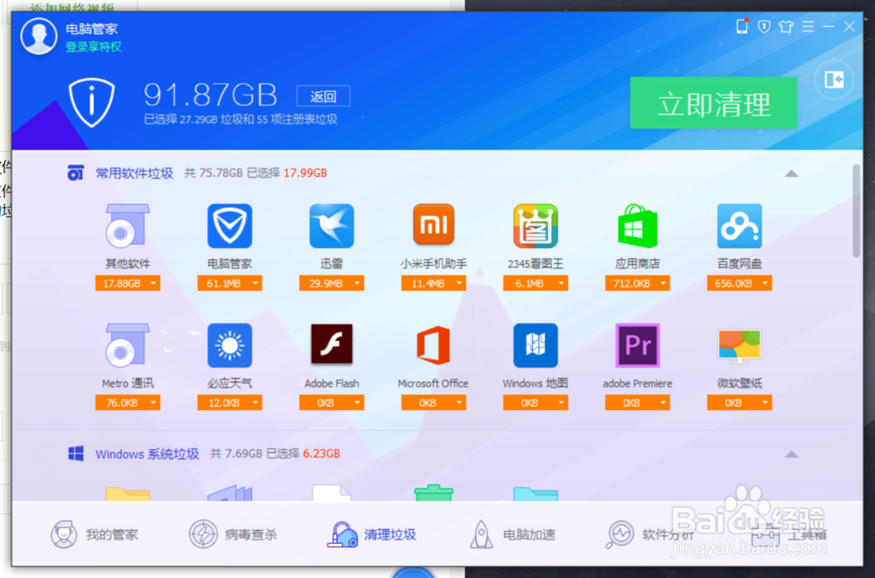Select the 其他软件 icon
Image resolution: width=875 pixels, height=578 pixels.
click(128, 226)
